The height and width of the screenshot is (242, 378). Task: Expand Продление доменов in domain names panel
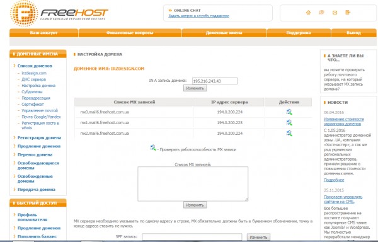coord(39,146)
